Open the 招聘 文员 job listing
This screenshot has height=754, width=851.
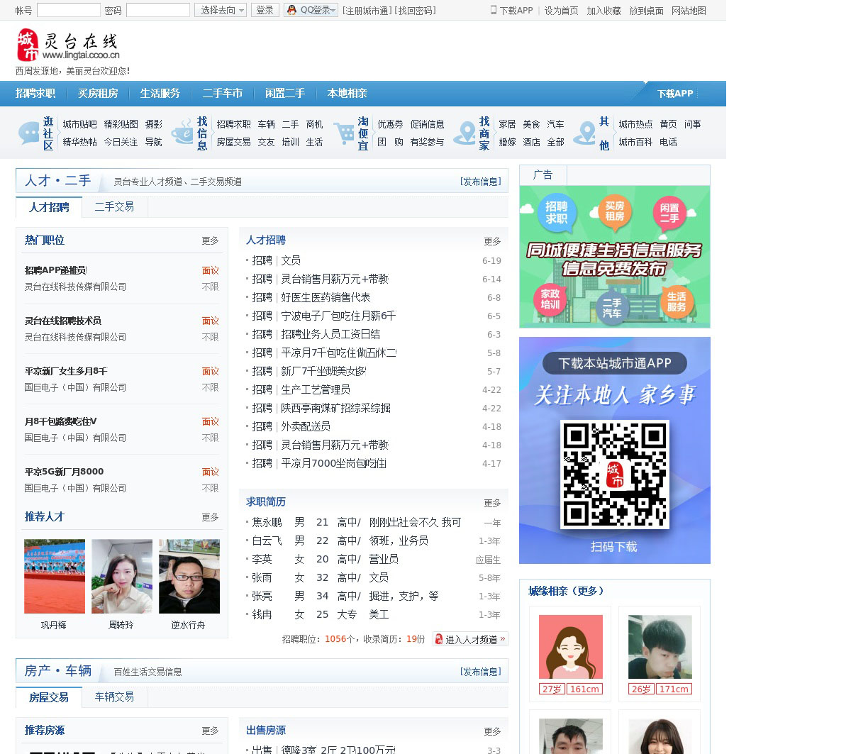(x=290, y=260)
